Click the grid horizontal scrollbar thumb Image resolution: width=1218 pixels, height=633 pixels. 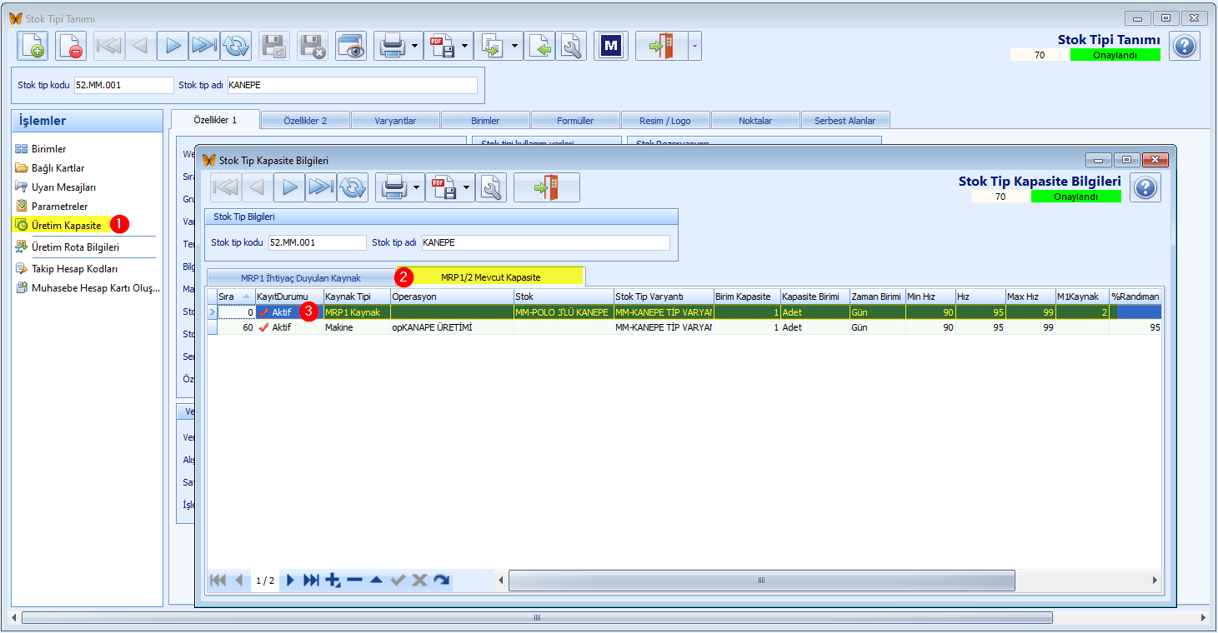[761, 580]
